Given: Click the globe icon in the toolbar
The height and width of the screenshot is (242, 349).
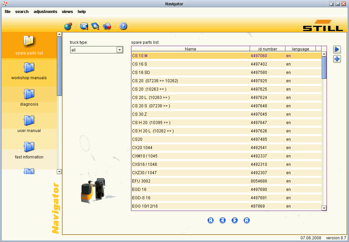Looking at the screenshot, I should click(68, 26).
